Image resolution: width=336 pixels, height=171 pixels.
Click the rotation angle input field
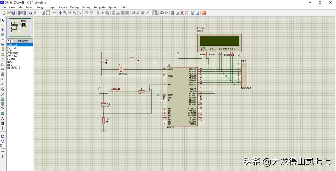point(3,146)
